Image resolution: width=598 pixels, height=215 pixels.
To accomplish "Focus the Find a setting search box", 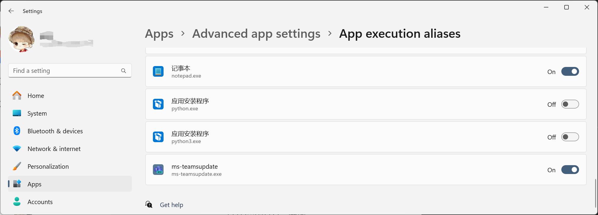I will tap(70, 70).
